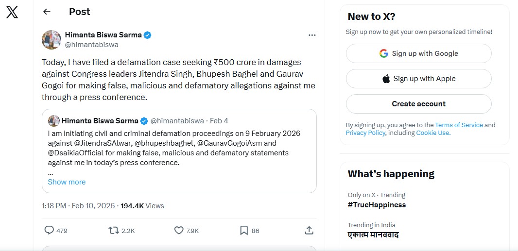Open the three-dot more options menu
Viewport: 518px width, 251px height.
[x=312, y=35]
